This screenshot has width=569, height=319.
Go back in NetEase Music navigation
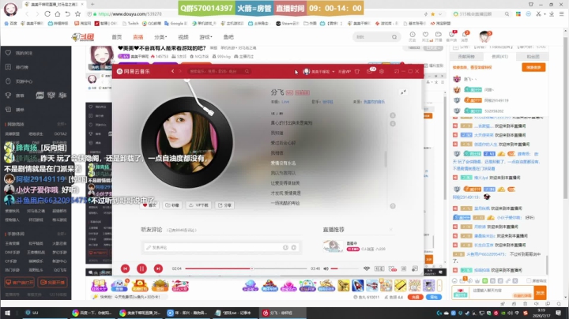coord(173,71)
